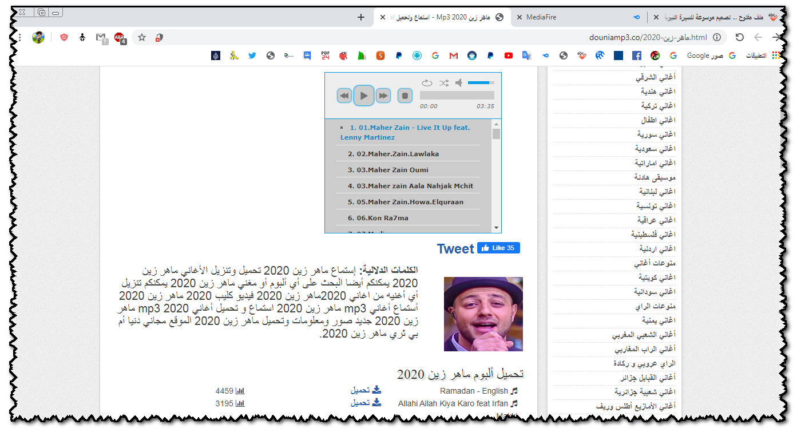The image size is (797, 432).
Task: Bookmark this page with the star icon
Action: 142,37
